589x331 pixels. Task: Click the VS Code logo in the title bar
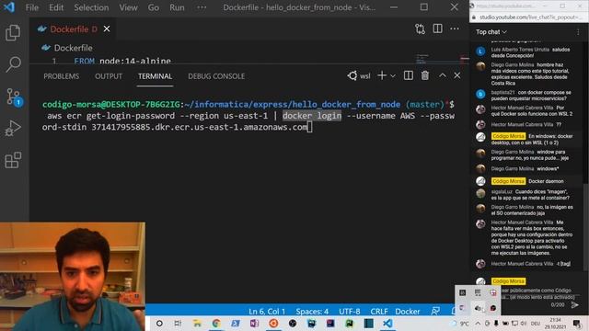coord(9,7)
